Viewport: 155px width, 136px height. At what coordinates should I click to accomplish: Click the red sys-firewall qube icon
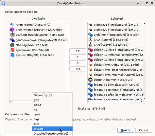pos(12,50)
